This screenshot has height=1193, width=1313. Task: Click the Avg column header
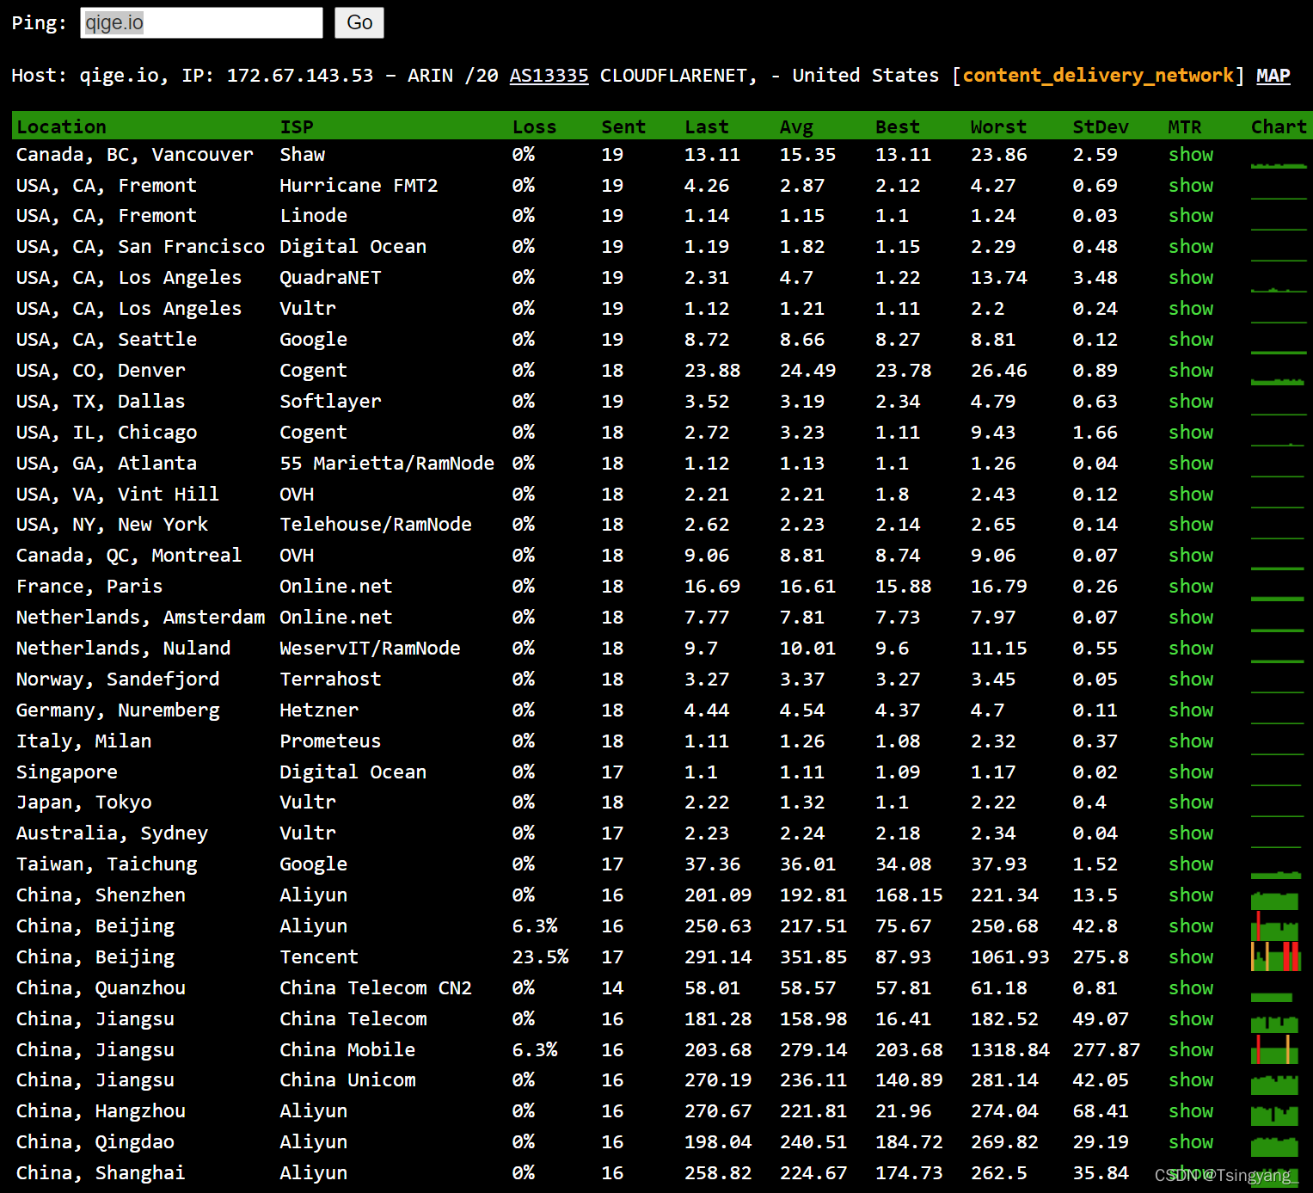[796, 126]
